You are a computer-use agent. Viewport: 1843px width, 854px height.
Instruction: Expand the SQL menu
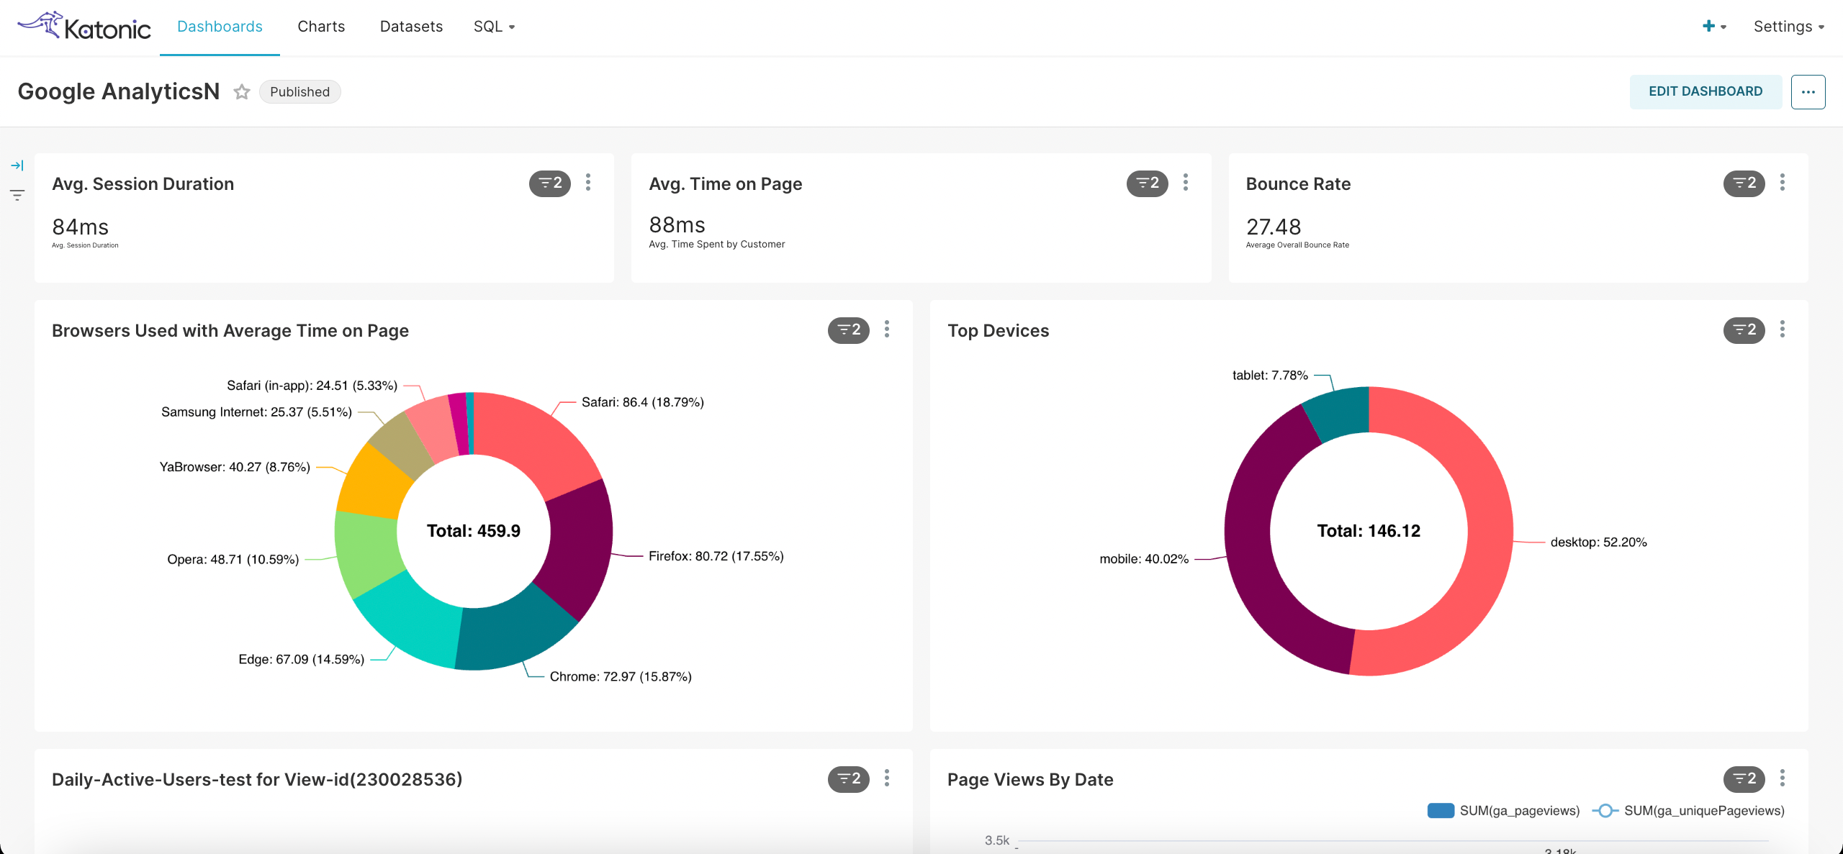tap(495, 27)
